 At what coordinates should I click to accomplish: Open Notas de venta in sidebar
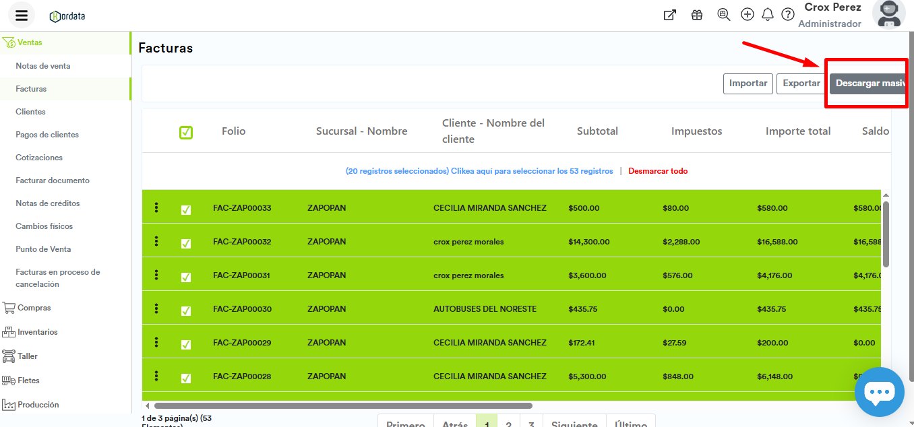(43, 66)
